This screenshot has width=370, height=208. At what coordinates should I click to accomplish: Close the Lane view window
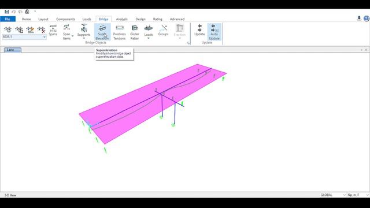pyautogui.click(x=366, y=50)
